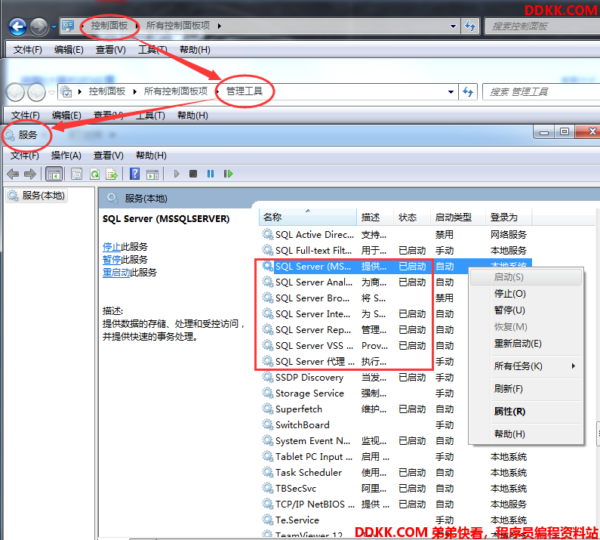Click the Show/Hide Action Pane toolbar icon

click(152, 174)
